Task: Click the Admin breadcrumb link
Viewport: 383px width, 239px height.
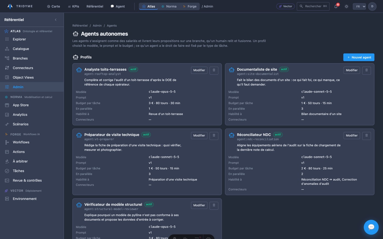Action: click(97, 26)
